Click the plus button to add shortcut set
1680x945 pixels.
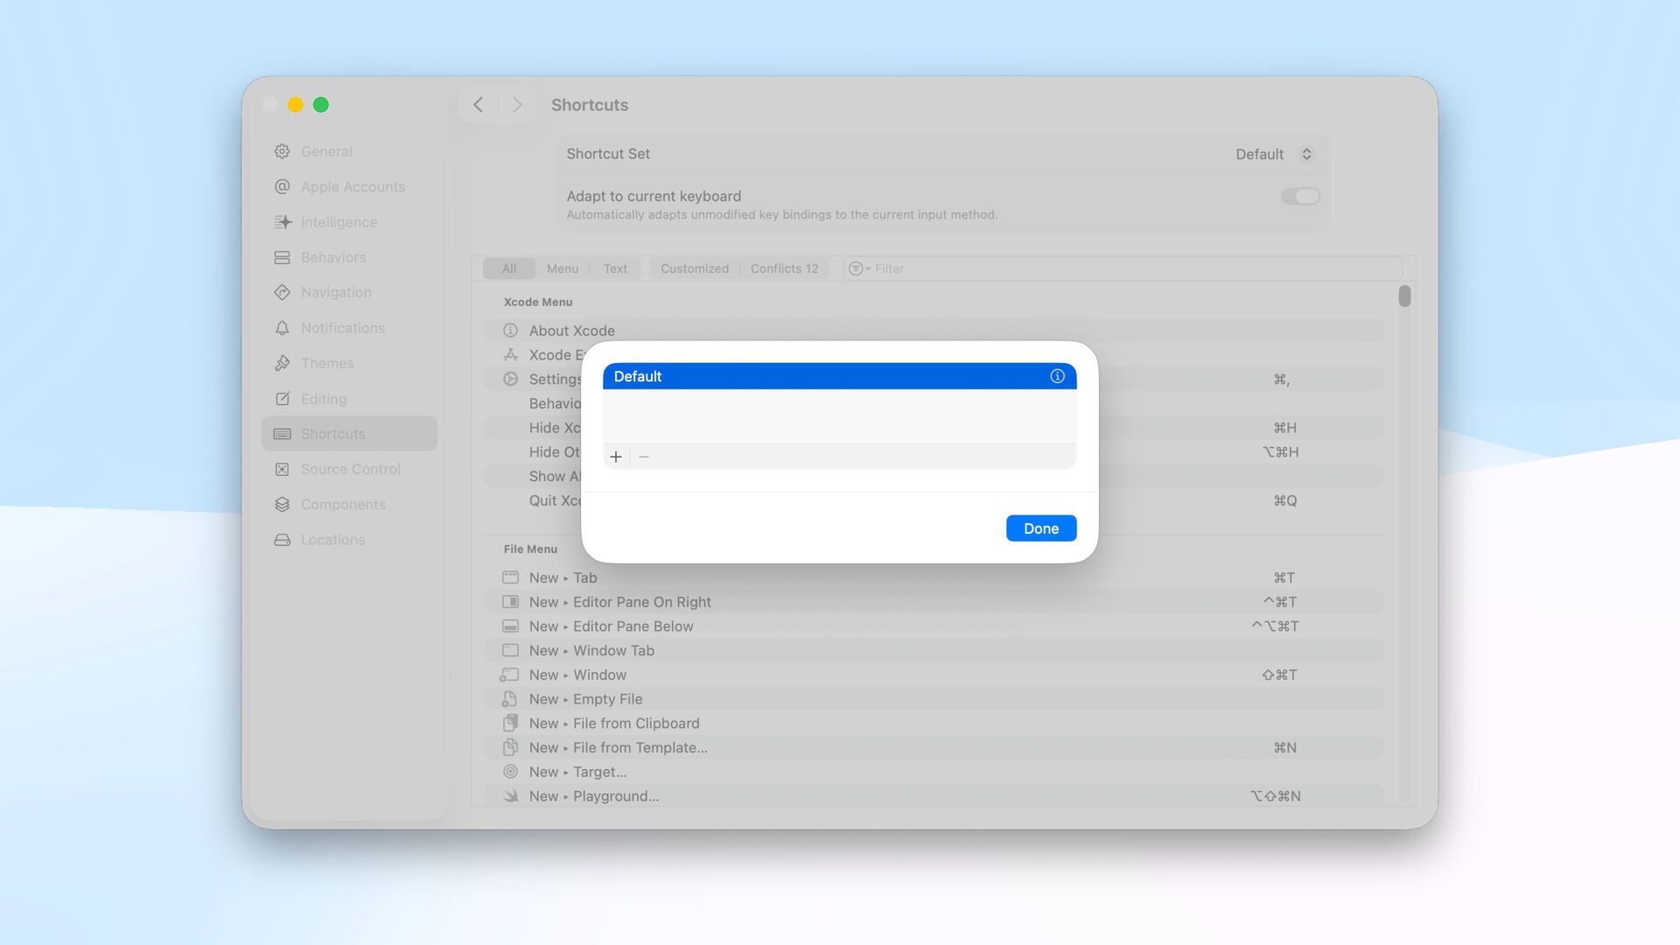tap(616, 457)
